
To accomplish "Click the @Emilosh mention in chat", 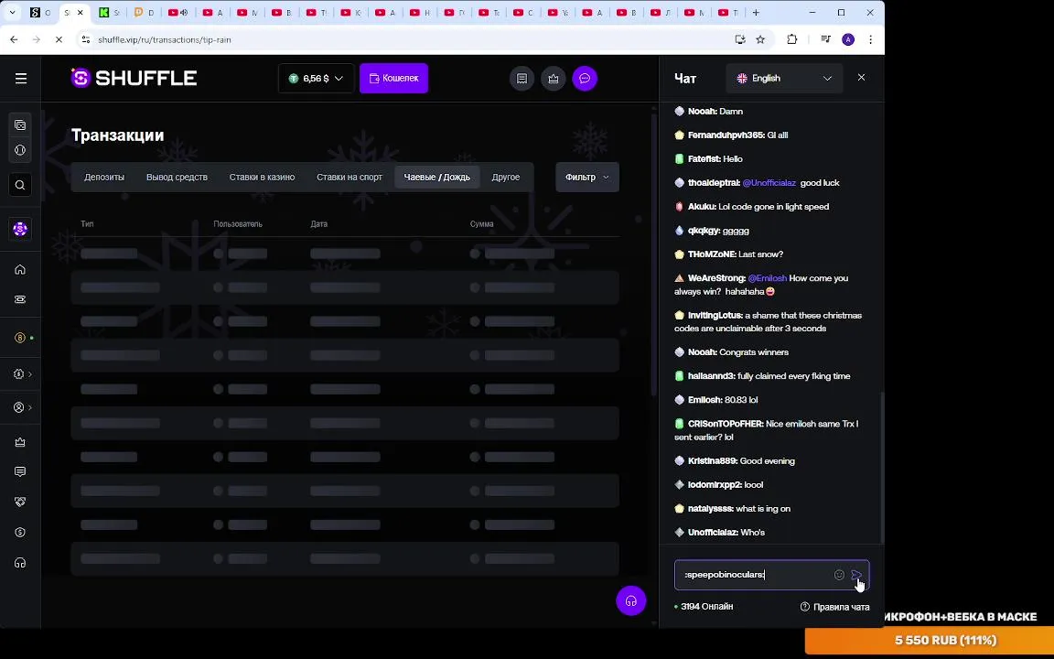I will point(767,278).
